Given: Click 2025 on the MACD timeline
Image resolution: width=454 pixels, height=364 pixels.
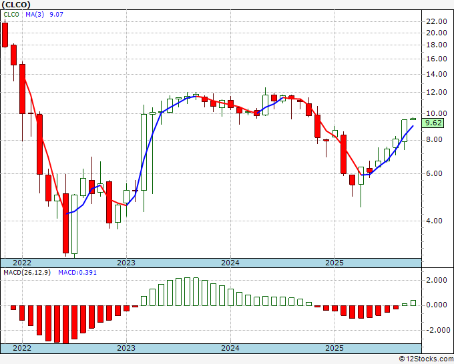Looking at the screenshot, I should pyautogui.click(x=334, y=348).
